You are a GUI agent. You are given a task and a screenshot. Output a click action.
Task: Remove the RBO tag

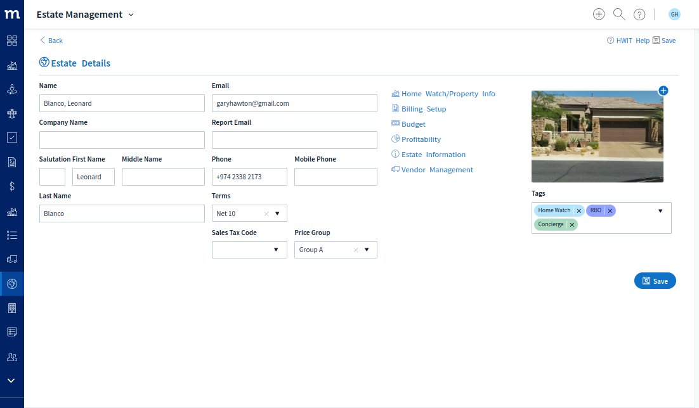[x=610, y=211]
